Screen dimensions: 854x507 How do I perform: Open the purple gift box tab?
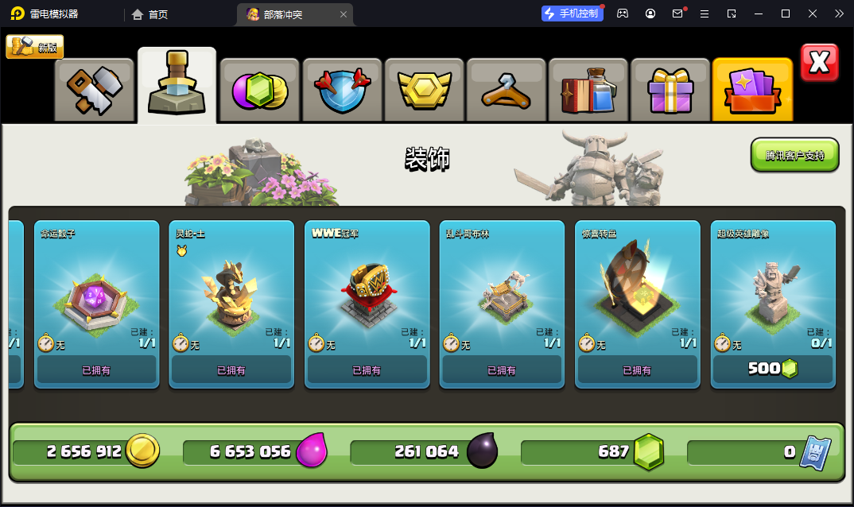pyautogui.click(x=670, y=90)
